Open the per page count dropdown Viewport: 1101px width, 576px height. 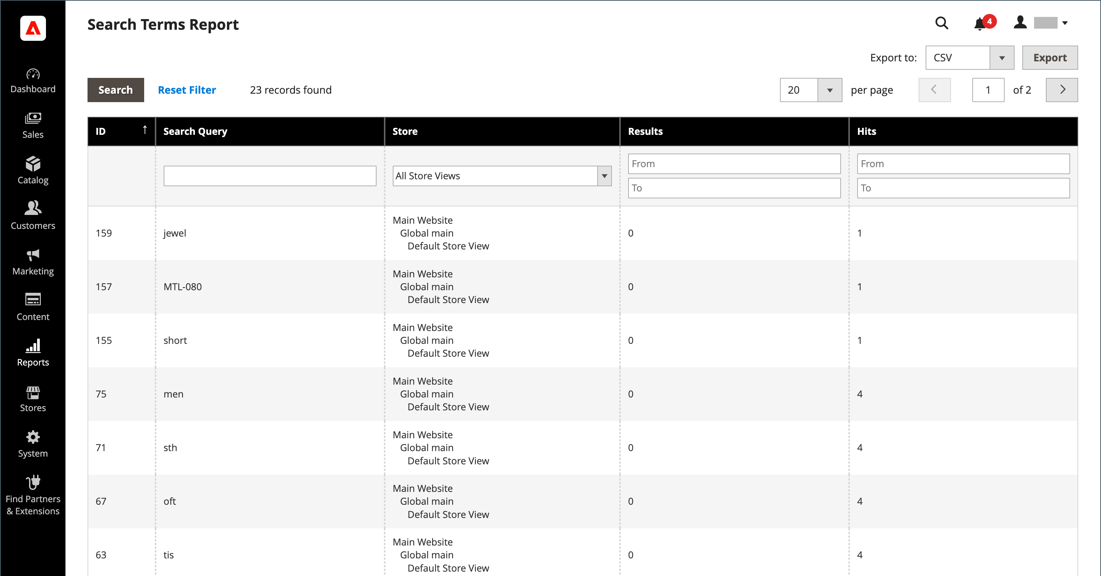[829, 90]
